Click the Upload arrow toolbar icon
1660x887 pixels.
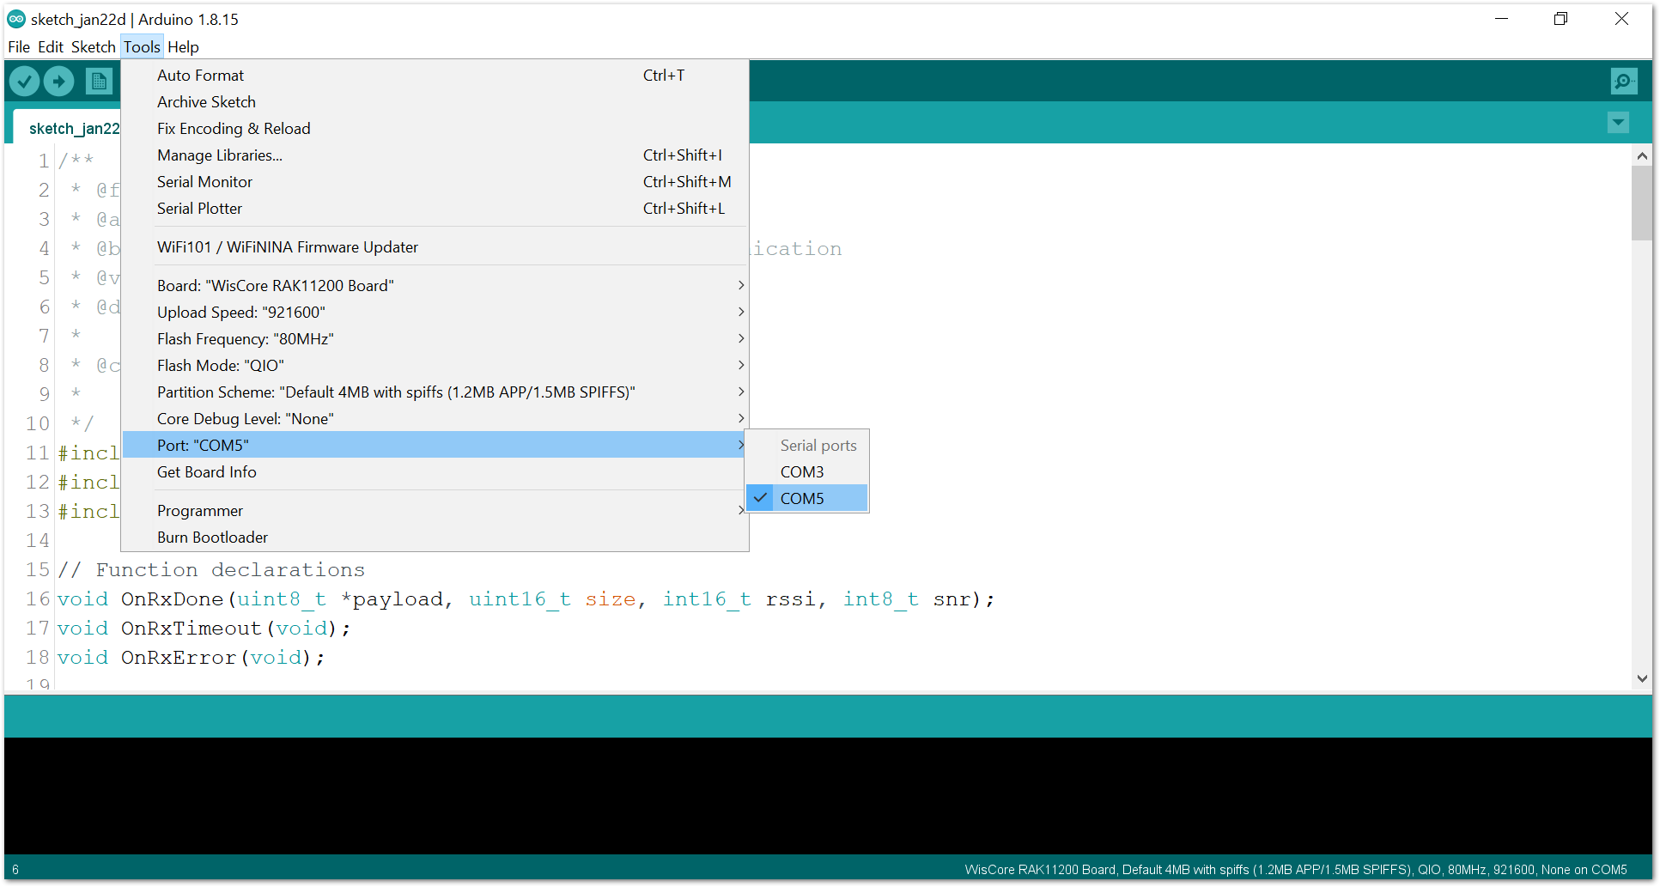(x=59, y=82)
